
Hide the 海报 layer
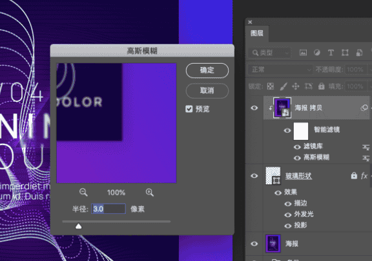tap(254, 244)
